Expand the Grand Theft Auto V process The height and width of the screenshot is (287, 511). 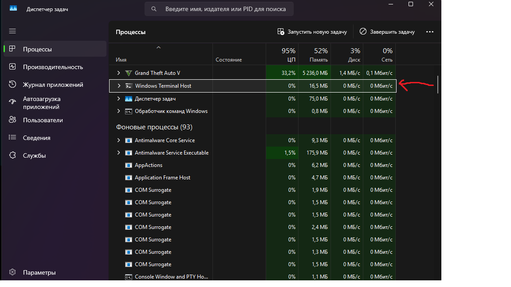tap(118, 73)
